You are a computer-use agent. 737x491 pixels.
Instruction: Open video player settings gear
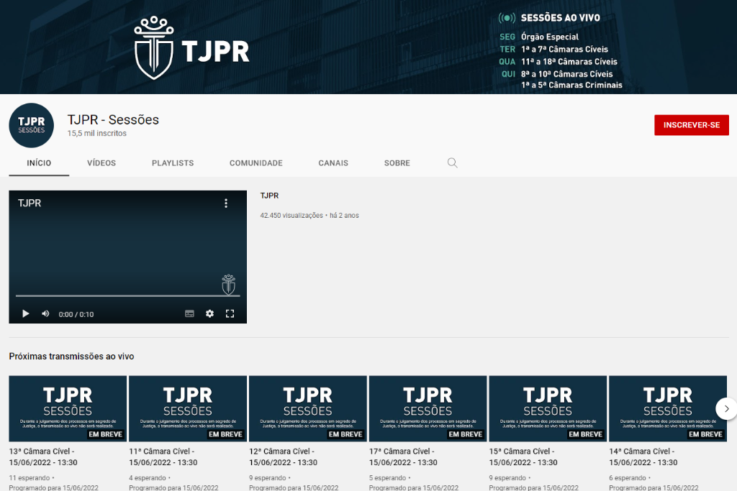(x=209, y=313)
